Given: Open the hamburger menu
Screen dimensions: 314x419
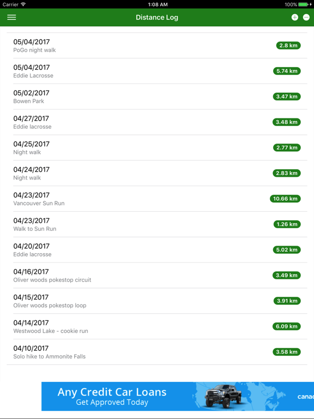Looking at the screenshot, I should [x=11, y=17].
